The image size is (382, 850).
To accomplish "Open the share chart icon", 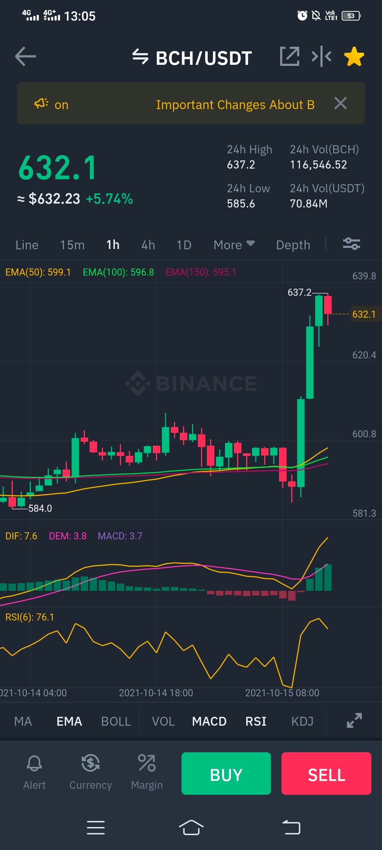I will [290, 56].
